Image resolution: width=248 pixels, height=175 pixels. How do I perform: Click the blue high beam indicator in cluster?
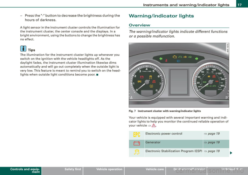179,61
